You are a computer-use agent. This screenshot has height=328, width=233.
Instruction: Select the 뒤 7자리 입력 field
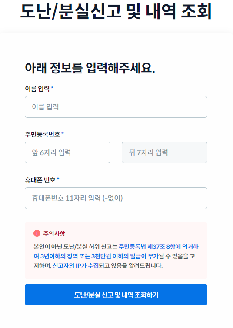click(x=165, y=152)
